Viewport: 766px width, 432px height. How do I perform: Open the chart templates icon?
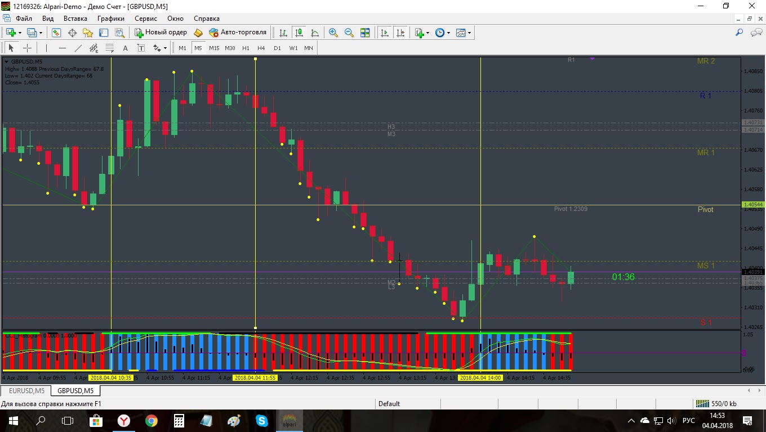[x=461, y=33]
